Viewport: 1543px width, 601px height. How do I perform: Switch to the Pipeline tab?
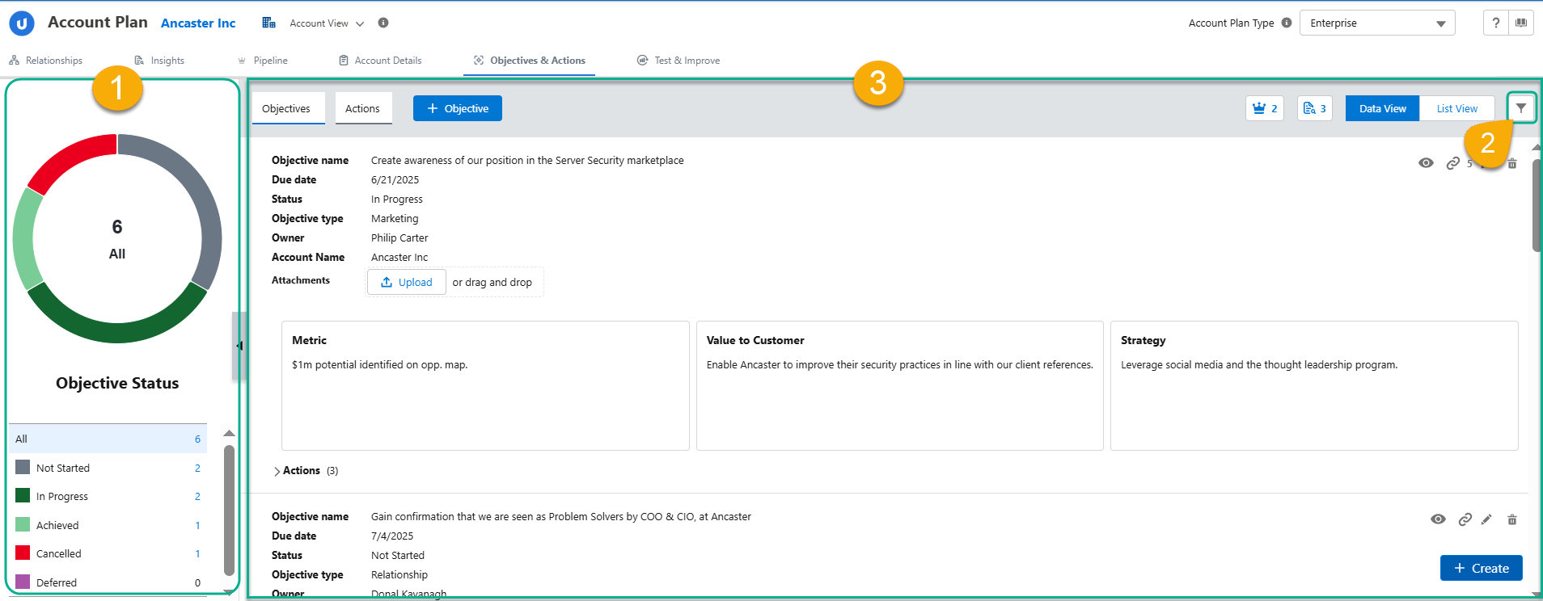coord(270,61)
